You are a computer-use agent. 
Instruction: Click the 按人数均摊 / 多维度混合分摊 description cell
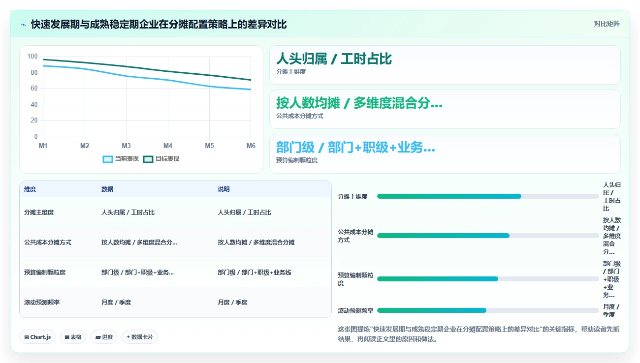[256, 242]
